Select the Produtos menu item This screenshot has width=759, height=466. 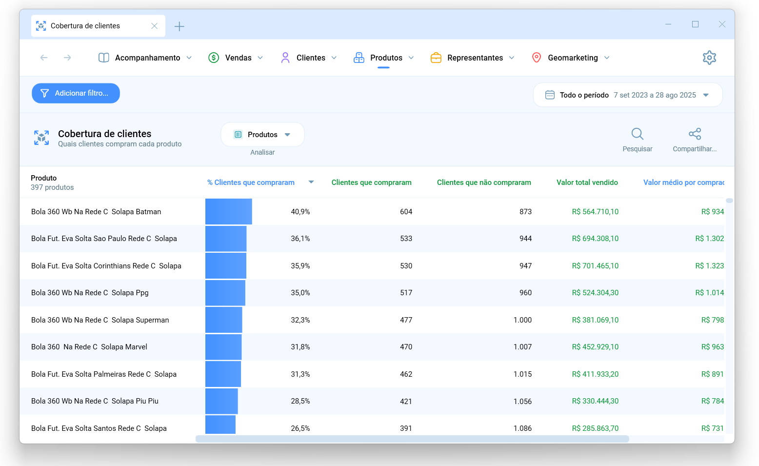[384, 58]
